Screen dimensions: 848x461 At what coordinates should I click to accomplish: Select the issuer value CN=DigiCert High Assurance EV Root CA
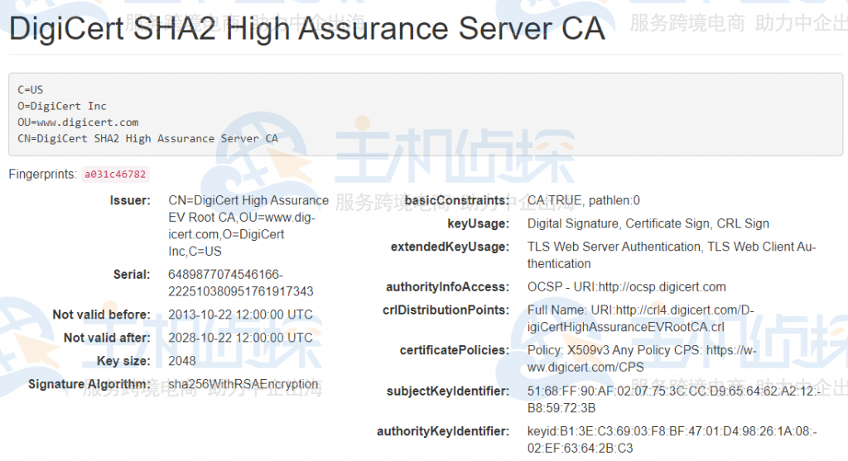click(x=248, y=226)
